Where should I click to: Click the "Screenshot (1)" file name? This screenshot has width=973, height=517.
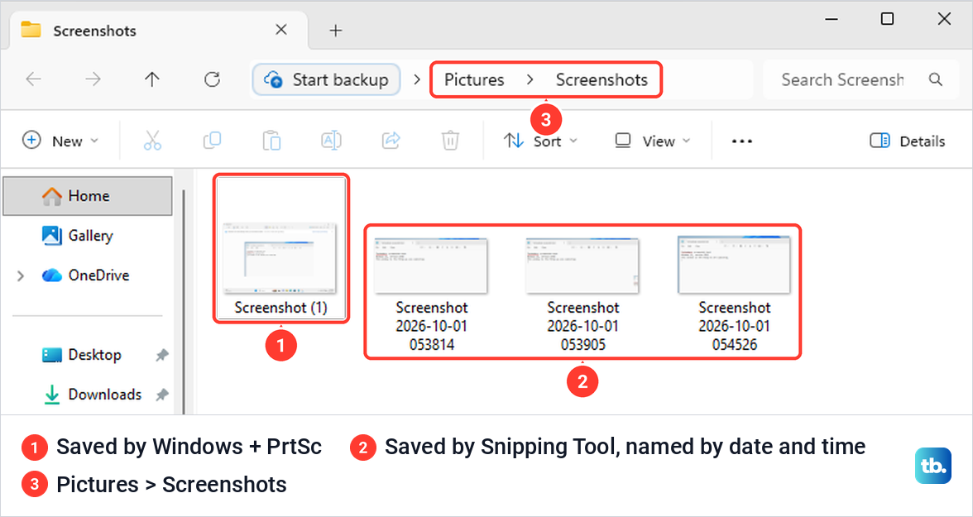[x=280, y=307]
